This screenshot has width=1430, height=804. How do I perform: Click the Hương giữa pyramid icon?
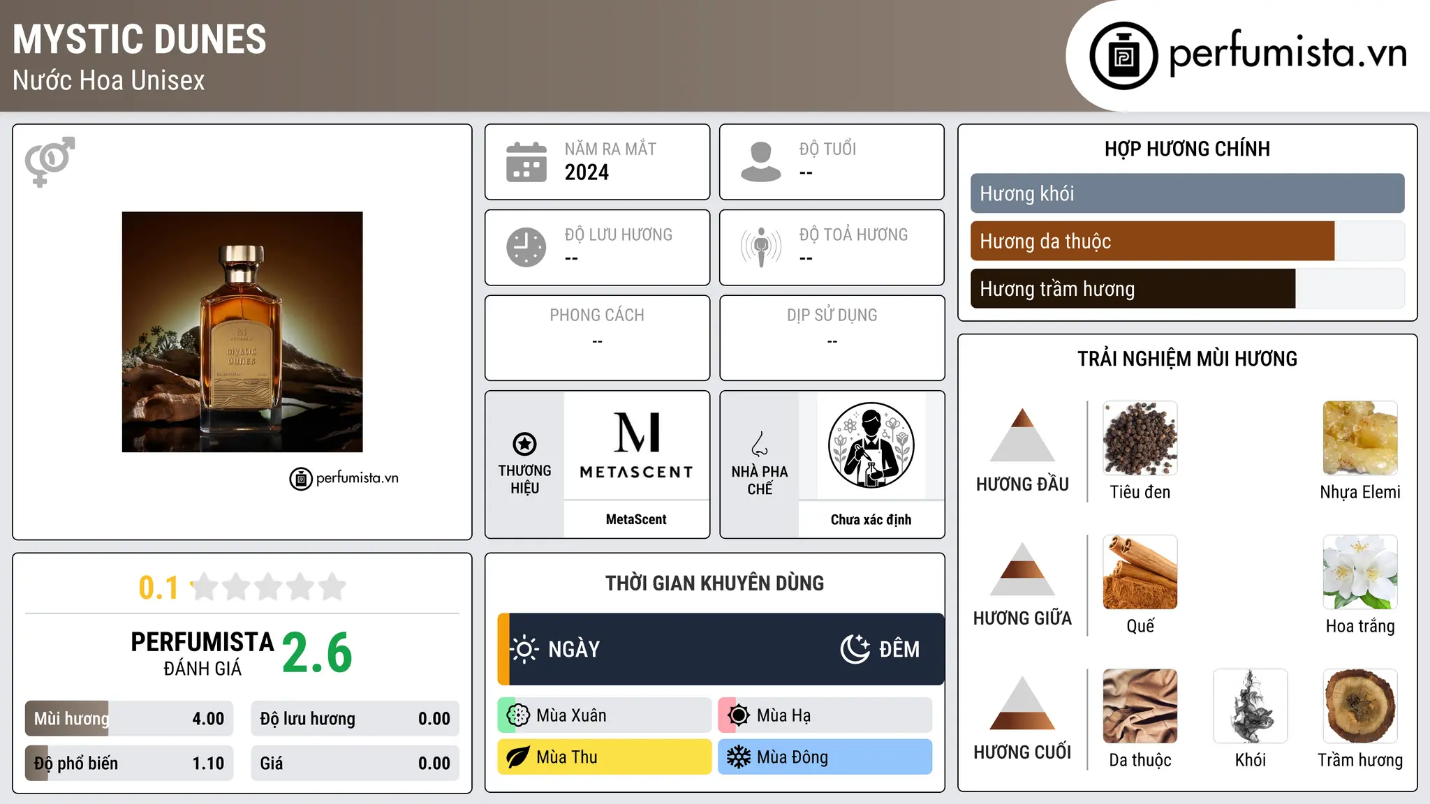(x=1022, y=569)
